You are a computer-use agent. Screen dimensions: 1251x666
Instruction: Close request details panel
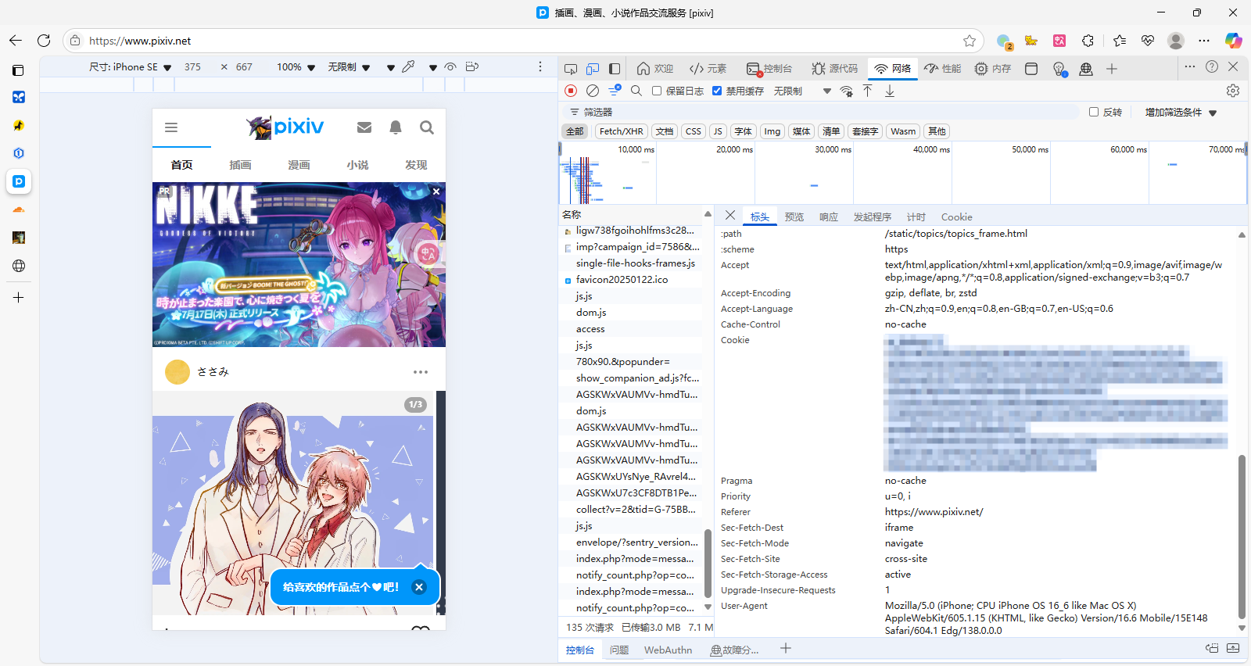(730, 216)
